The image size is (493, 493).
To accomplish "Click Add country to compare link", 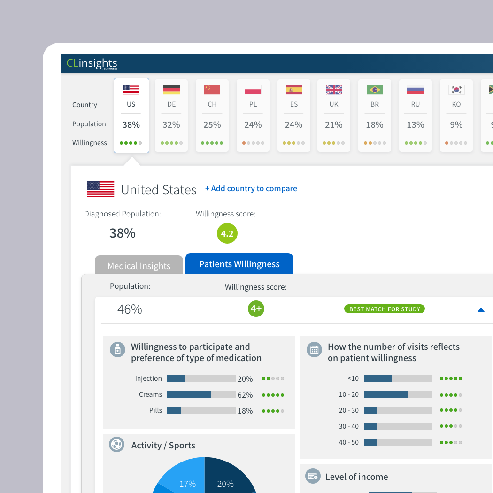I will pyautogui.click(x=251, y=188).
